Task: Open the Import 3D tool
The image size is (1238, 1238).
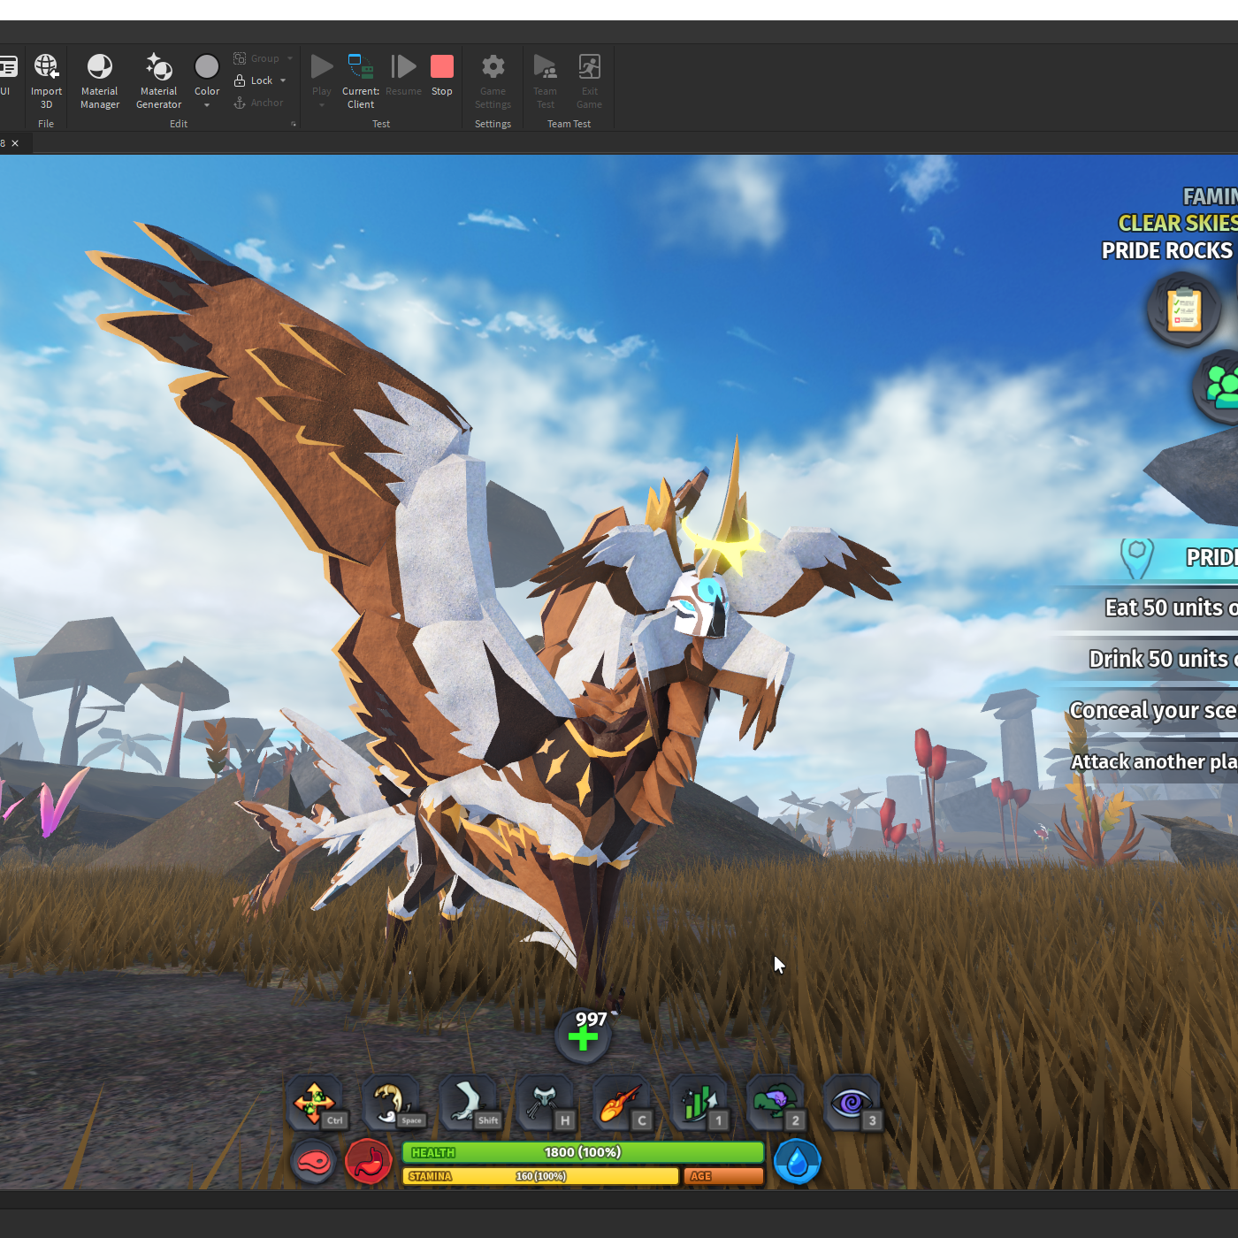Action: [46, 80]
